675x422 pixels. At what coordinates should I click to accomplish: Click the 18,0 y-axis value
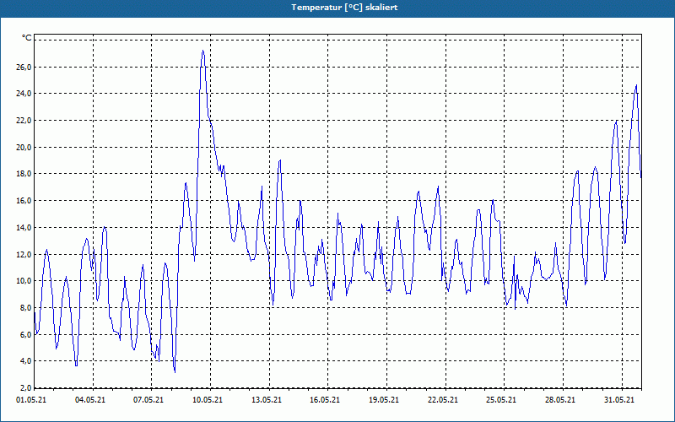click(x=24, y=174)
